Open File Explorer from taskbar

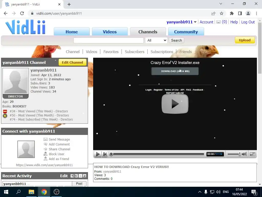tap(31, 192)
